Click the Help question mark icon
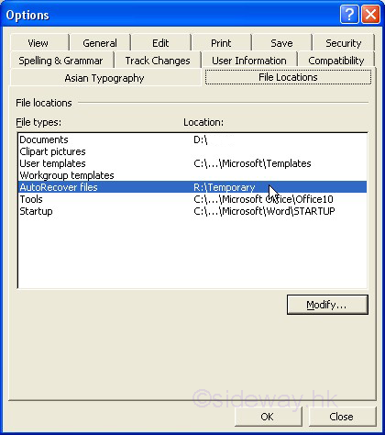Image resolution: width=385 pixels, height=435 pixels. click(x=349, y=15)
